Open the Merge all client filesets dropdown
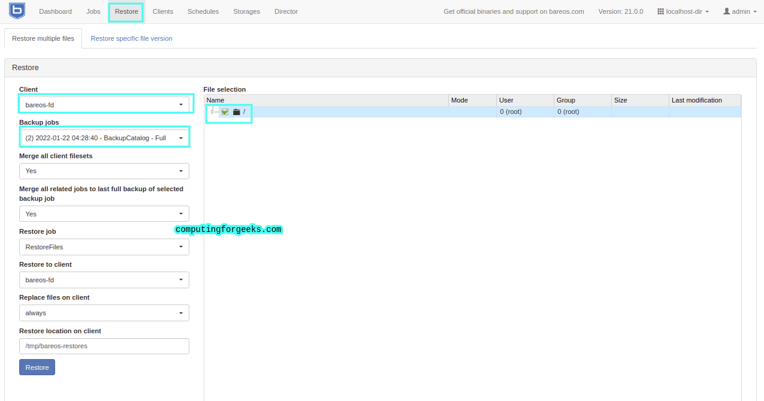Viewport: 764px width, 401px height. pyautogui.click(x=104, y=171)
